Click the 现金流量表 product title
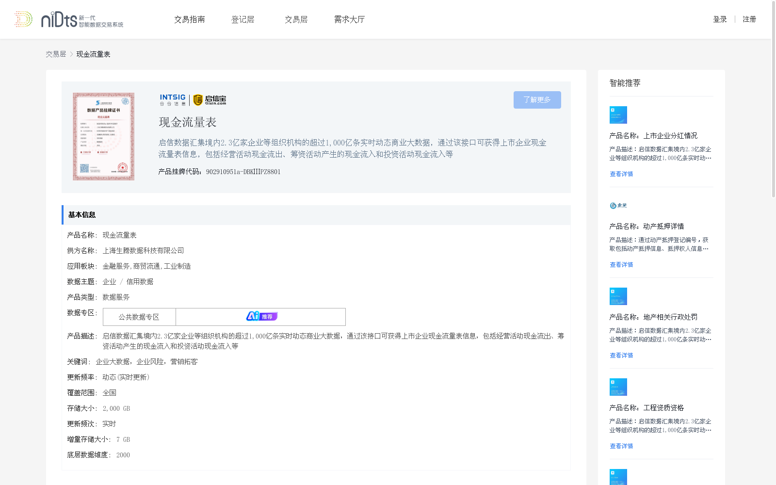The height and width of the screenshot is (485, 776). coord(188,122)
